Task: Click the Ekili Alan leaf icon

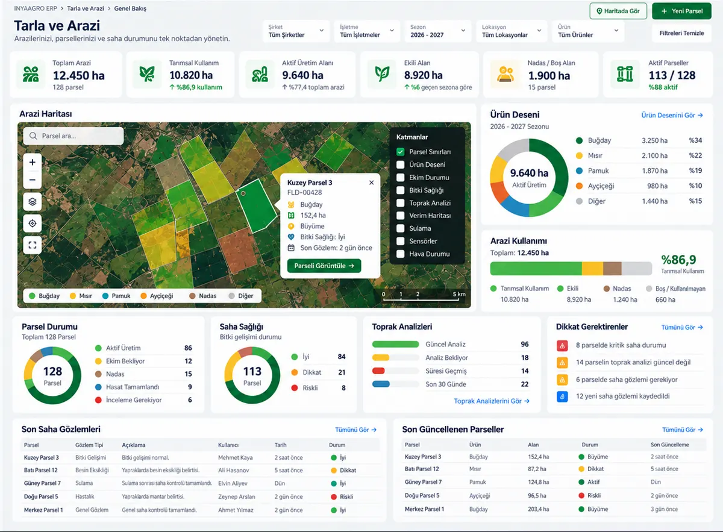Action: [x=382, y=74]
